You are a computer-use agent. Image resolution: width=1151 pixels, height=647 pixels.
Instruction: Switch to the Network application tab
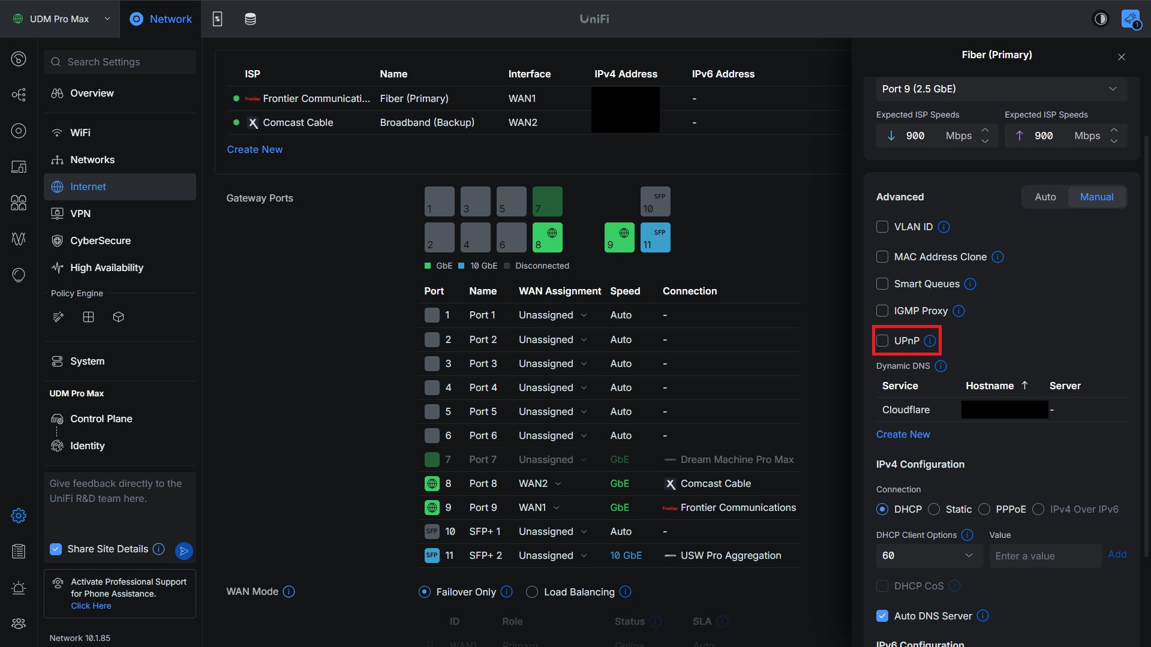coord(161,19)
